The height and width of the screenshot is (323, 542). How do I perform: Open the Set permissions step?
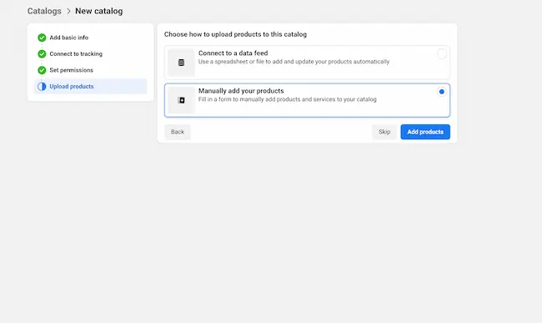pyautogui.click(x=71, y=70)
